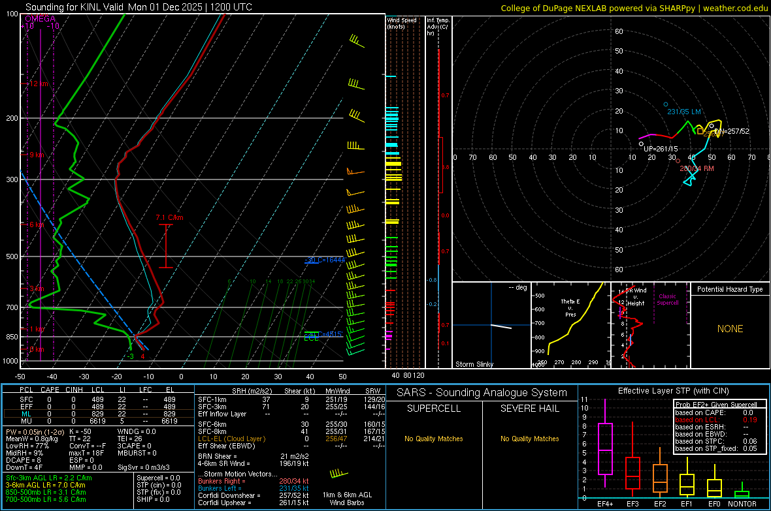The height and width of the screenshot is (511, 771).
Task: Click the '1km & 6km AGL Wind Barbs' caption
Action: [347, 499]
